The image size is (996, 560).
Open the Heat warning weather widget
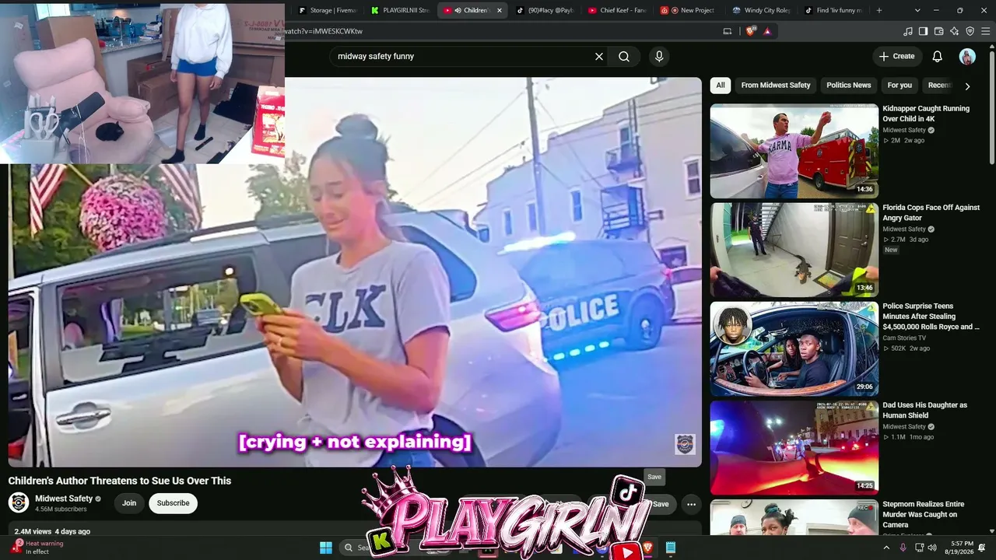[x=39, y=548]
